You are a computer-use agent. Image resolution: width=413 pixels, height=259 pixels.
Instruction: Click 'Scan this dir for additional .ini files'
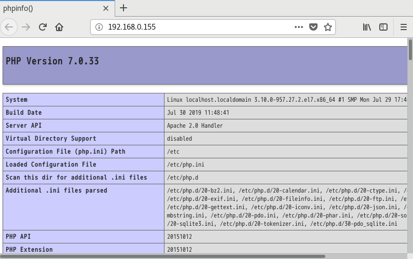pos(76,178)
